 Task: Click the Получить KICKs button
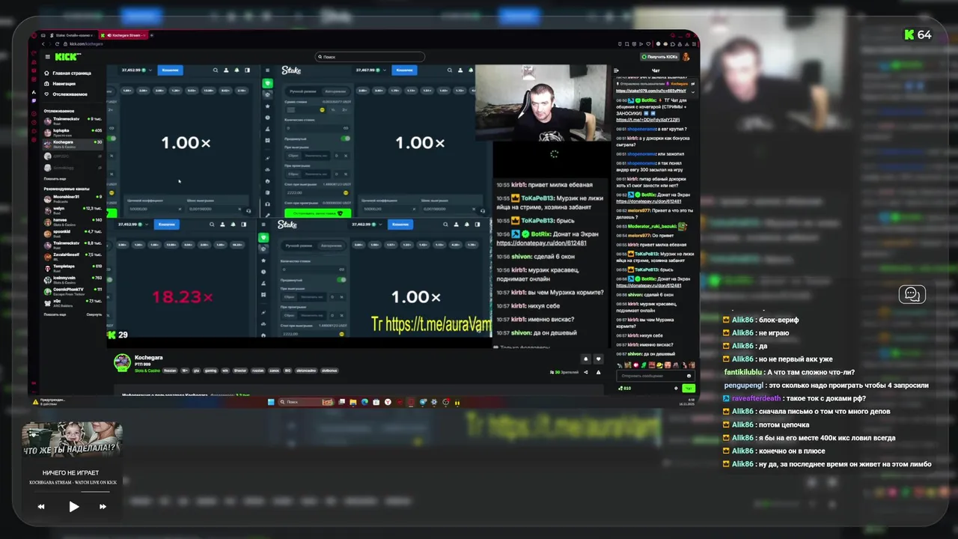pos(660,57)
